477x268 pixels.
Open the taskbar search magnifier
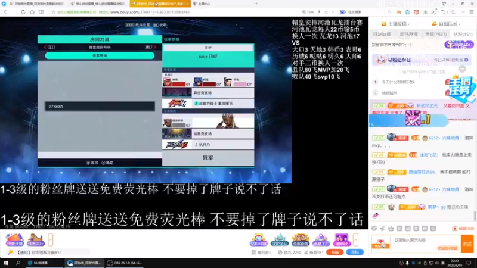point(18,263)
